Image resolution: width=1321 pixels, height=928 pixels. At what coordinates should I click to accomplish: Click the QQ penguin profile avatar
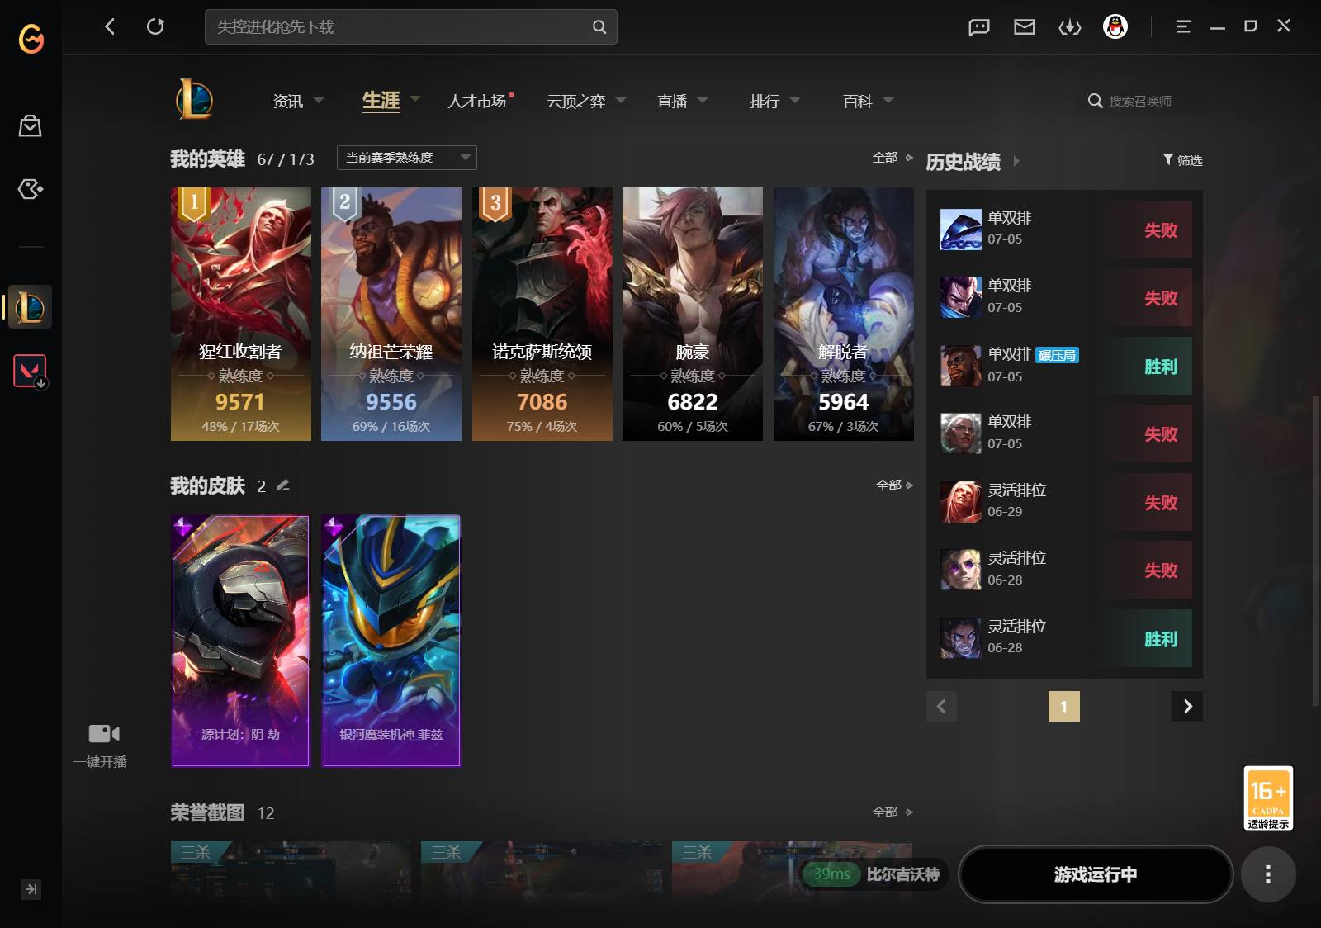(x=1115, y=27)
